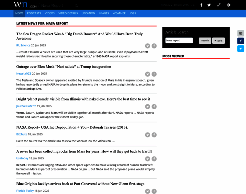The width and height of the screenshot is (246, 194).
Task: Switch to the Videos tab
Action: tap(50, 13)
